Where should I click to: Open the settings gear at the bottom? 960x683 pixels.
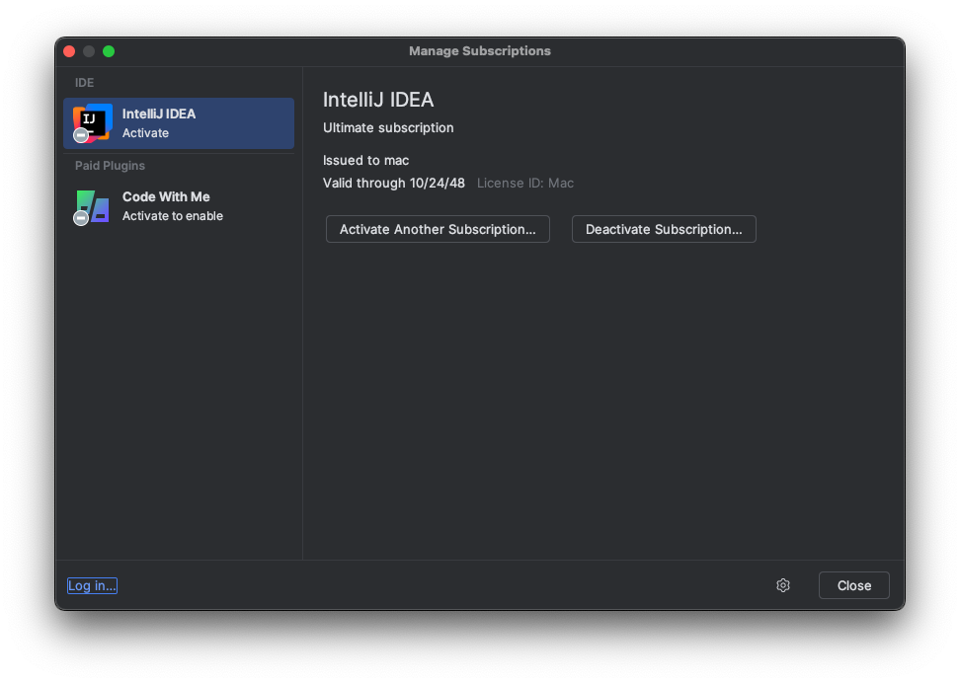click(x=783, y=585)
